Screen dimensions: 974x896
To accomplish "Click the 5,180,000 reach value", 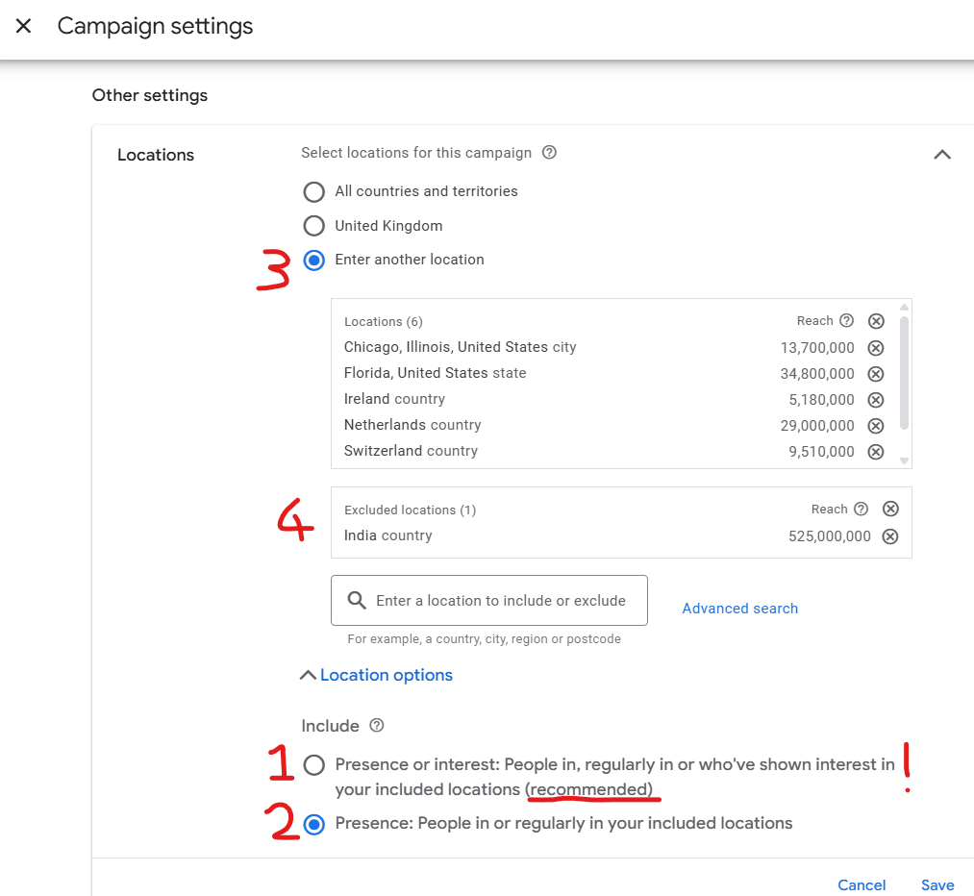I will (x=821, y=400).
